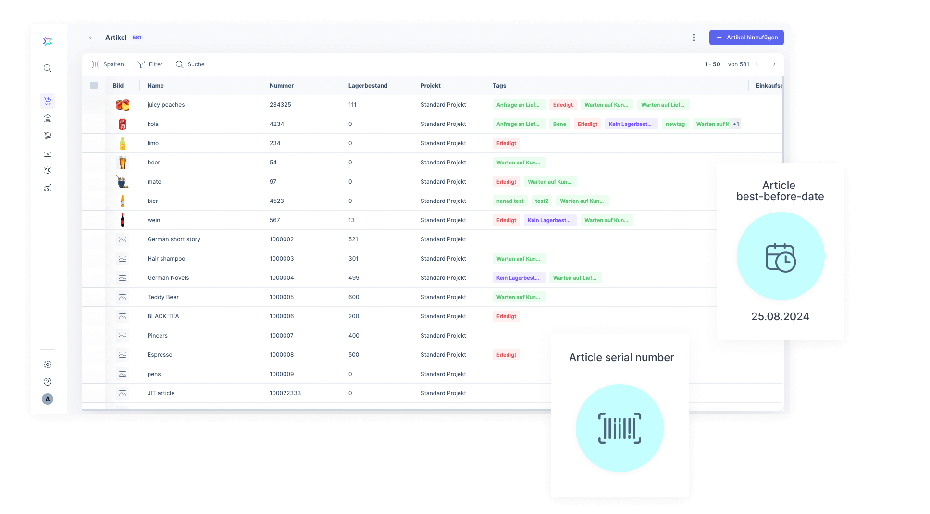Open the help question mark icon
The height and width of the screenshot is (514, 930).
coord(48,382)
